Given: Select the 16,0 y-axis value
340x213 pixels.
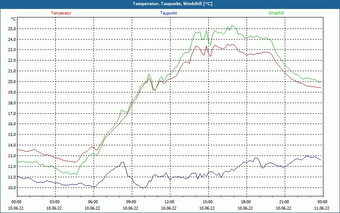Looking at the screenshot, I should pos(12,124).
